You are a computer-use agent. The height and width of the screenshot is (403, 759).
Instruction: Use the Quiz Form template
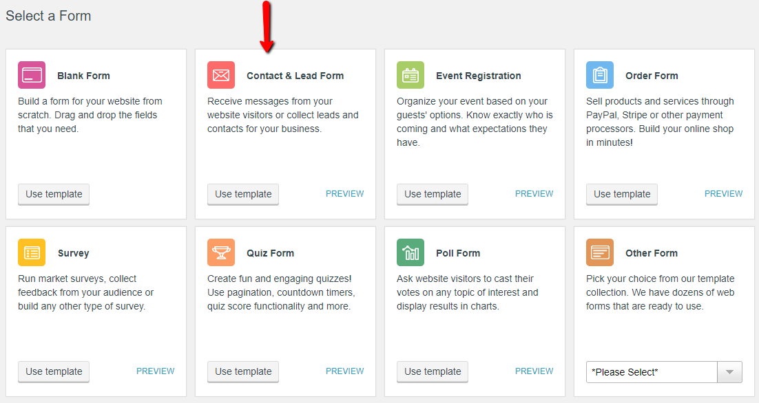pos(242,371)
